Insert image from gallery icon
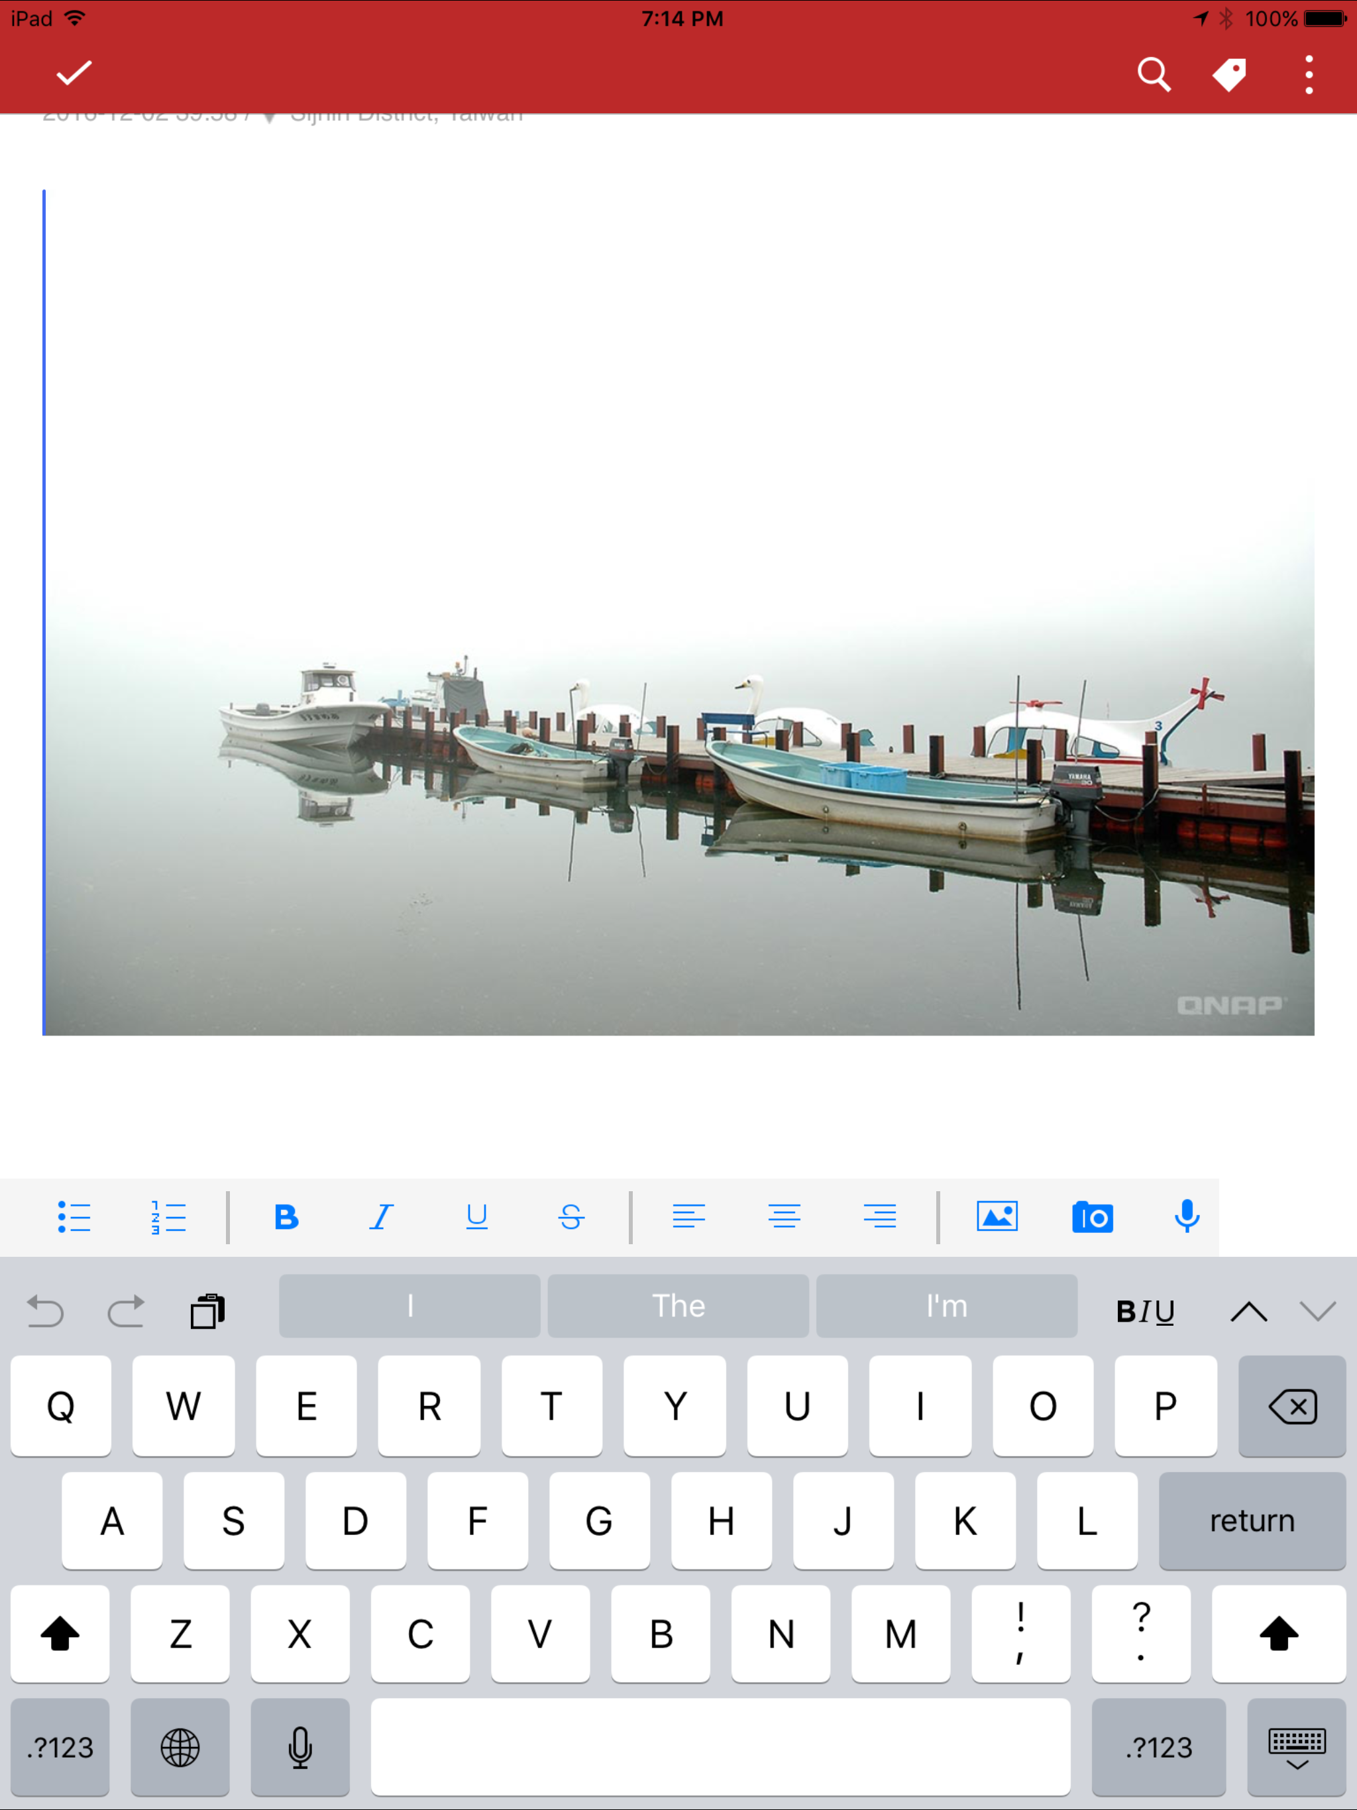 click(x=997, y=1217)
